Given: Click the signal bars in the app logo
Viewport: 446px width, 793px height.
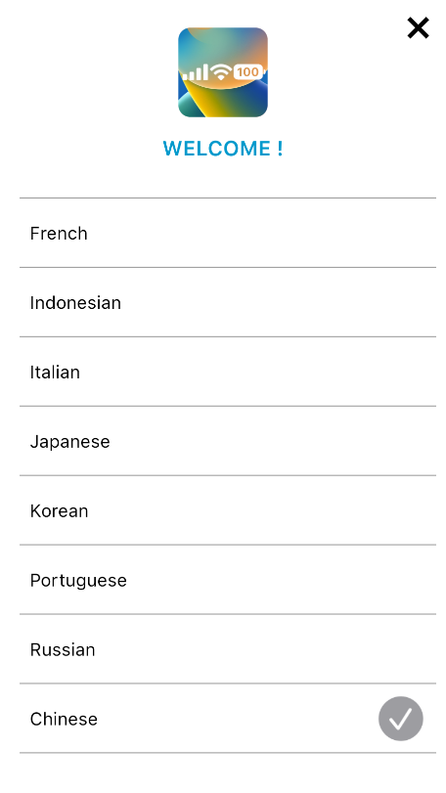Looking at the screenshot, I should coord(196,72).
